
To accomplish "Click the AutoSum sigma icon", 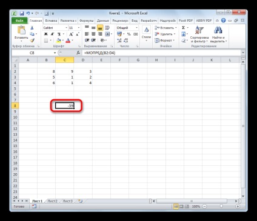I will coord(184,28).
